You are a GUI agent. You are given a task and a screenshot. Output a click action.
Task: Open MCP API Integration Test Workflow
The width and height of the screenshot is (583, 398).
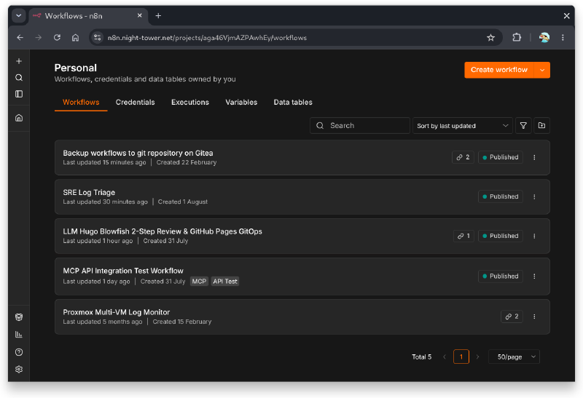[123, 271]
